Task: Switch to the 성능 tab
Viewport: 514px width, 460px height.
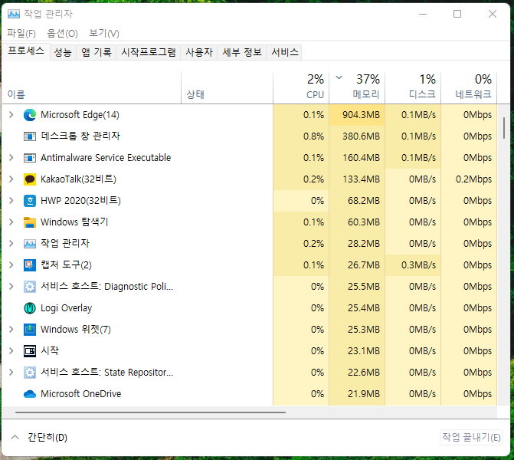Action: [63, 52]
